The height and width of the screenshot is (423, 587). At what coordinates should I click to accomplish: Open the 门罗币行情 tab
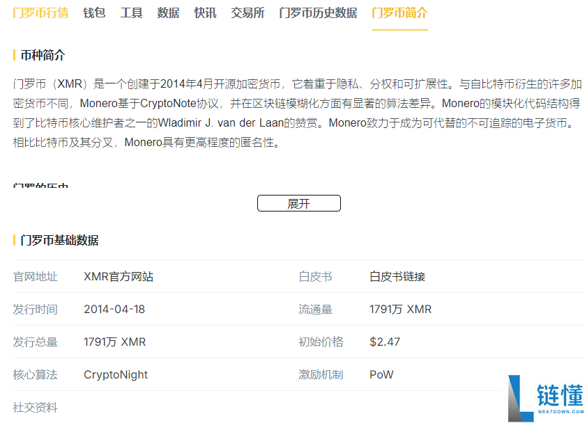40,13
